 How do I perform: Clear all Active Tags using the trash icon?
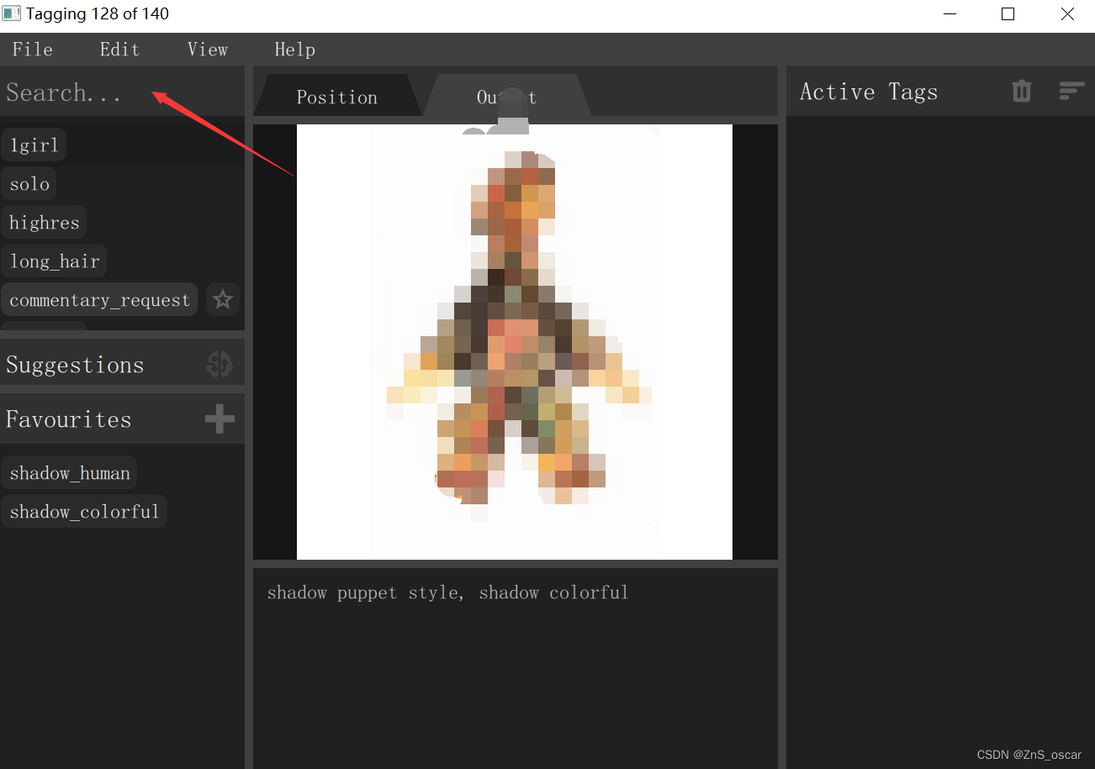pyautogui.click(x=1021, y=91)
